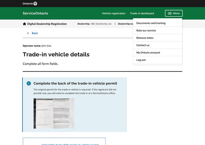Viewport: 205px width, 145px height.
Task: Open My Ontario account menu entry
Action: [x=148, y=53]
